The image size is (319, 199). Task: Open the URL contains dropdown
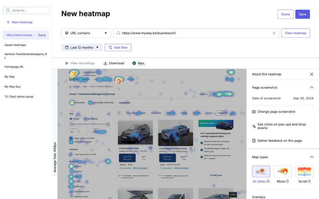pyautogui.click(x=86, y=33)
